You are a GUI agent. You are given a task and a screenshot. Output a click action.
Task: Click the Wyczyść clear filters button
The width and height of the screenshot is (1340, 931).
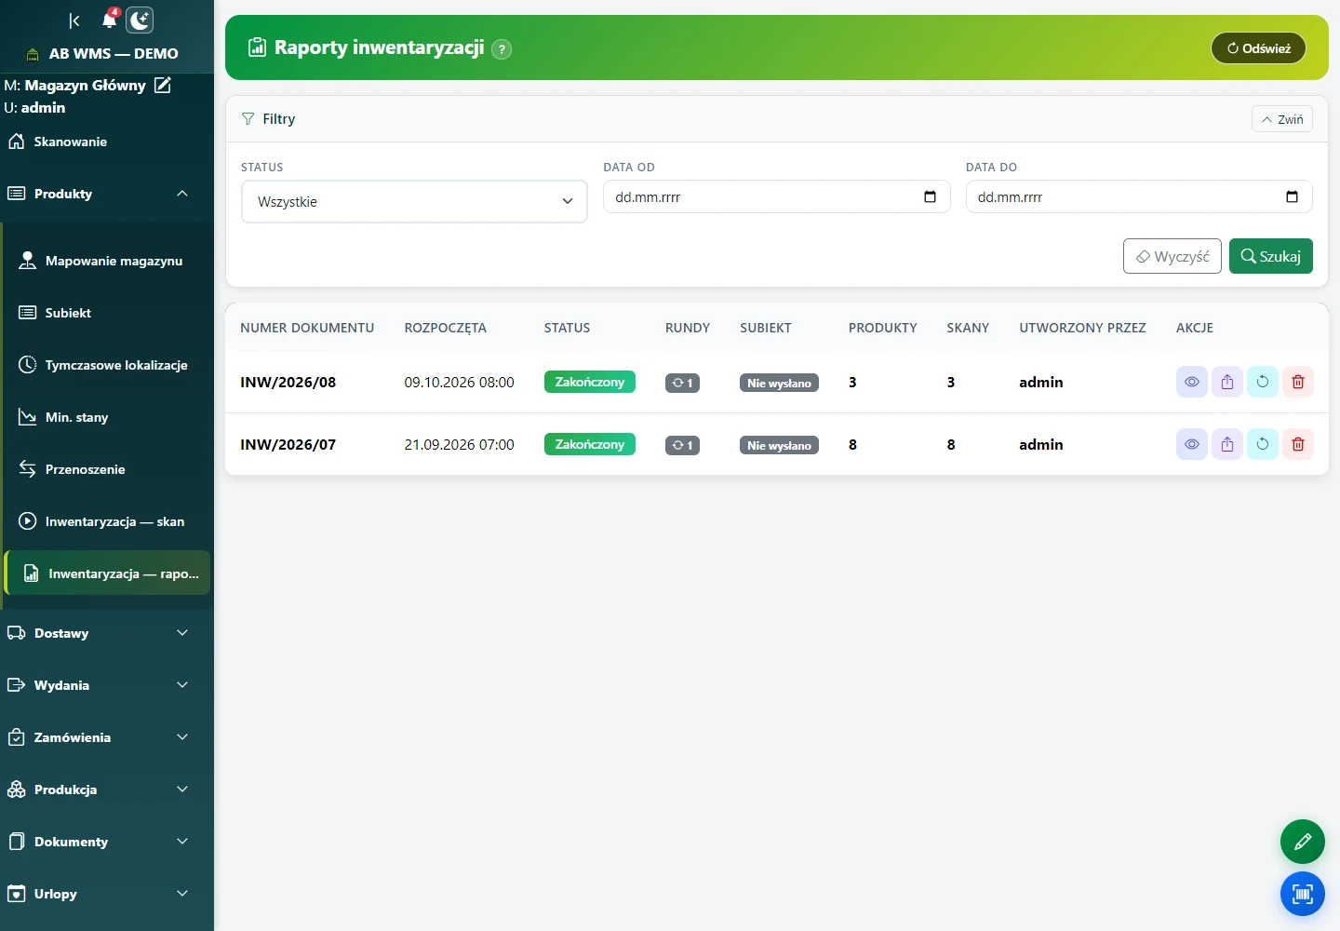point(1172,256)
